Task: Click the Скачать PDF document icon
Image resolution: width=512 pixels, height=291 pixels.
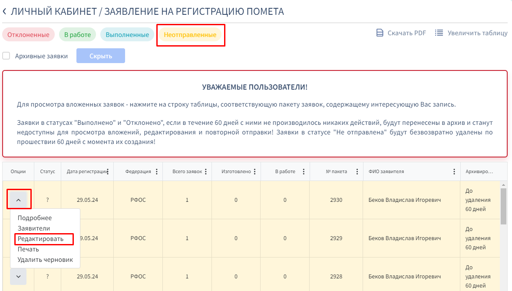Action: pyautogui.click(x=380, y=33)
